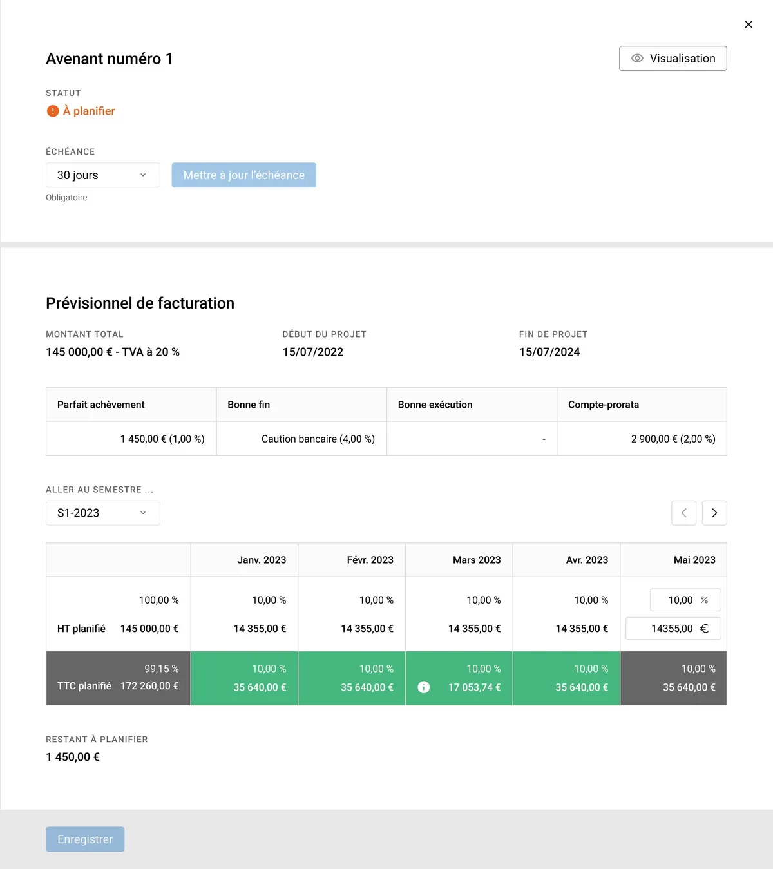Click the info icon in Mars 2023 cell

423,687
